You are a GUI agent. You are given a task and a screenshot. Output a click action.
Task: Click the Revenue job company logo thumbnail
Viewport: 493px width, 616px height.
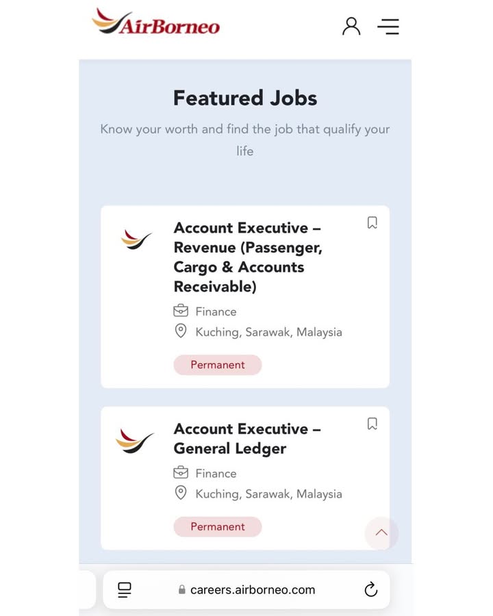click(x=136, y=239)
